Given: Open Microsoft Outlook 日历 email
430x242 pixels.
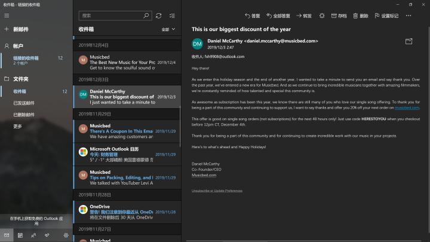Looking at the screenshot, I should (x=127, y=154).
